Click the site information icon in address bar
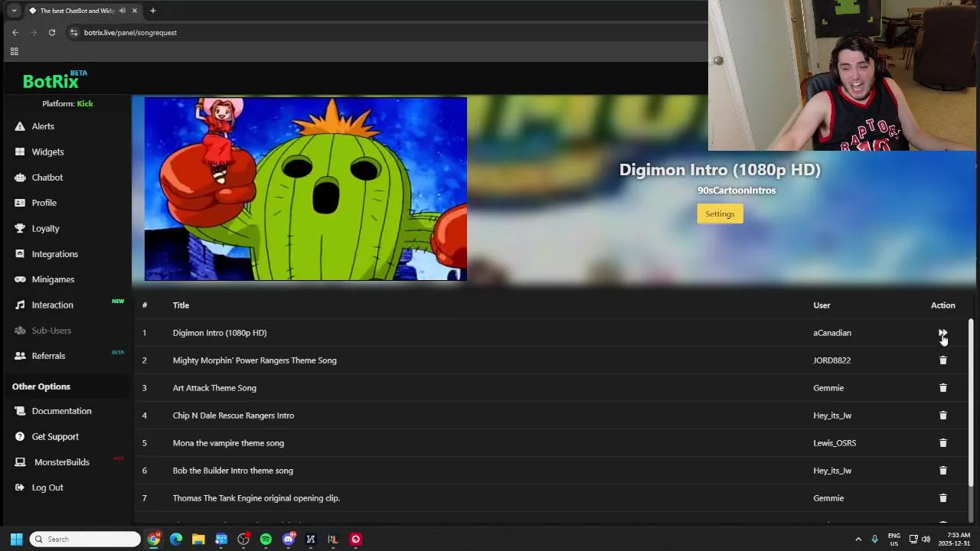980x551 pixels. 73,32
